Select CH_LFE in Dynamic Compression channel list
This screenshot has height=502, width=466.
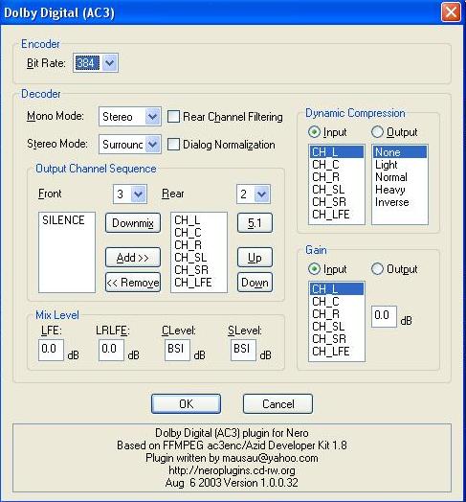click(337, 215)
